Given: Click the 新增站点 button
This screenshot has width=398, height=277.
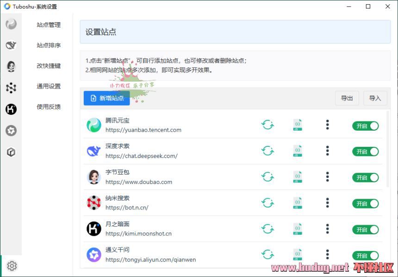Looking at the screenshot, I should (107, 98).
